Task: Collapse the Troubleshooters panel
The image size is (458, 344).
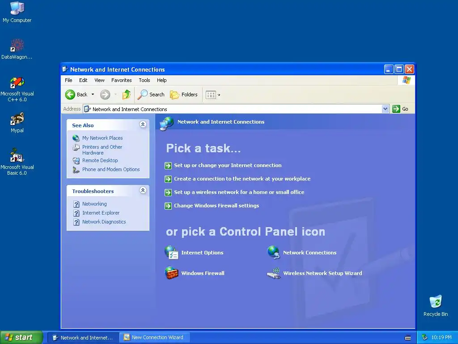Action: (x=143, y=190)
